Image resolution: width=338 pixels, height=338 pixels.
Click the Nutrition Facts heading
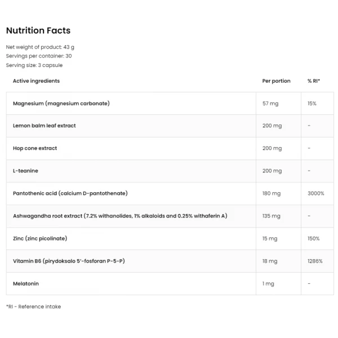click(x=38, y=30)
